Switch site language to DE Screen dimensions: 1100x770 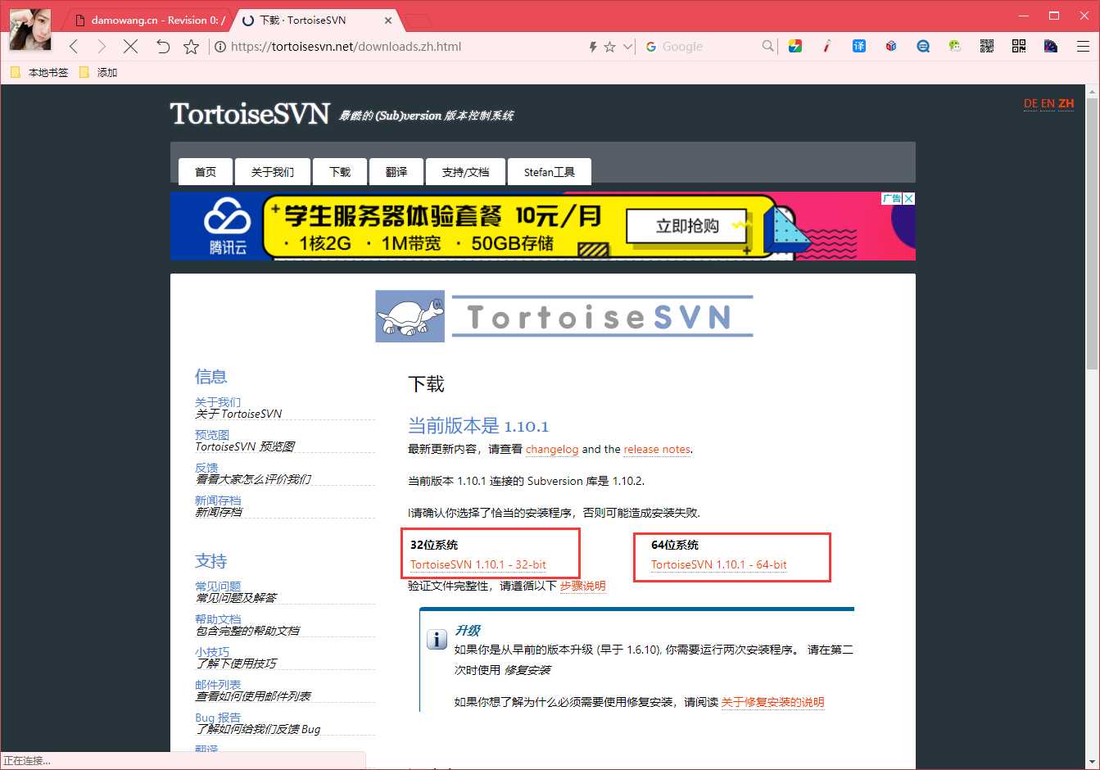pos(1030,103)
